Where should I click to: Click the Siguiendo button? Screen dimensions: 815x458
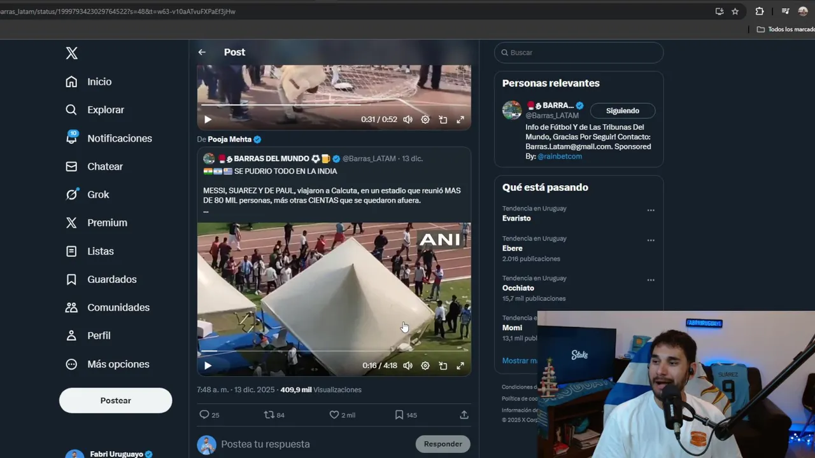click(x=623, y=111)
